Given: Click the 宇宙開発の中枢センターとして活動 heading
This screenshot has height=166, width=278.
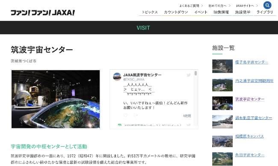Looking at the screenshot, I should coord(49,146).
